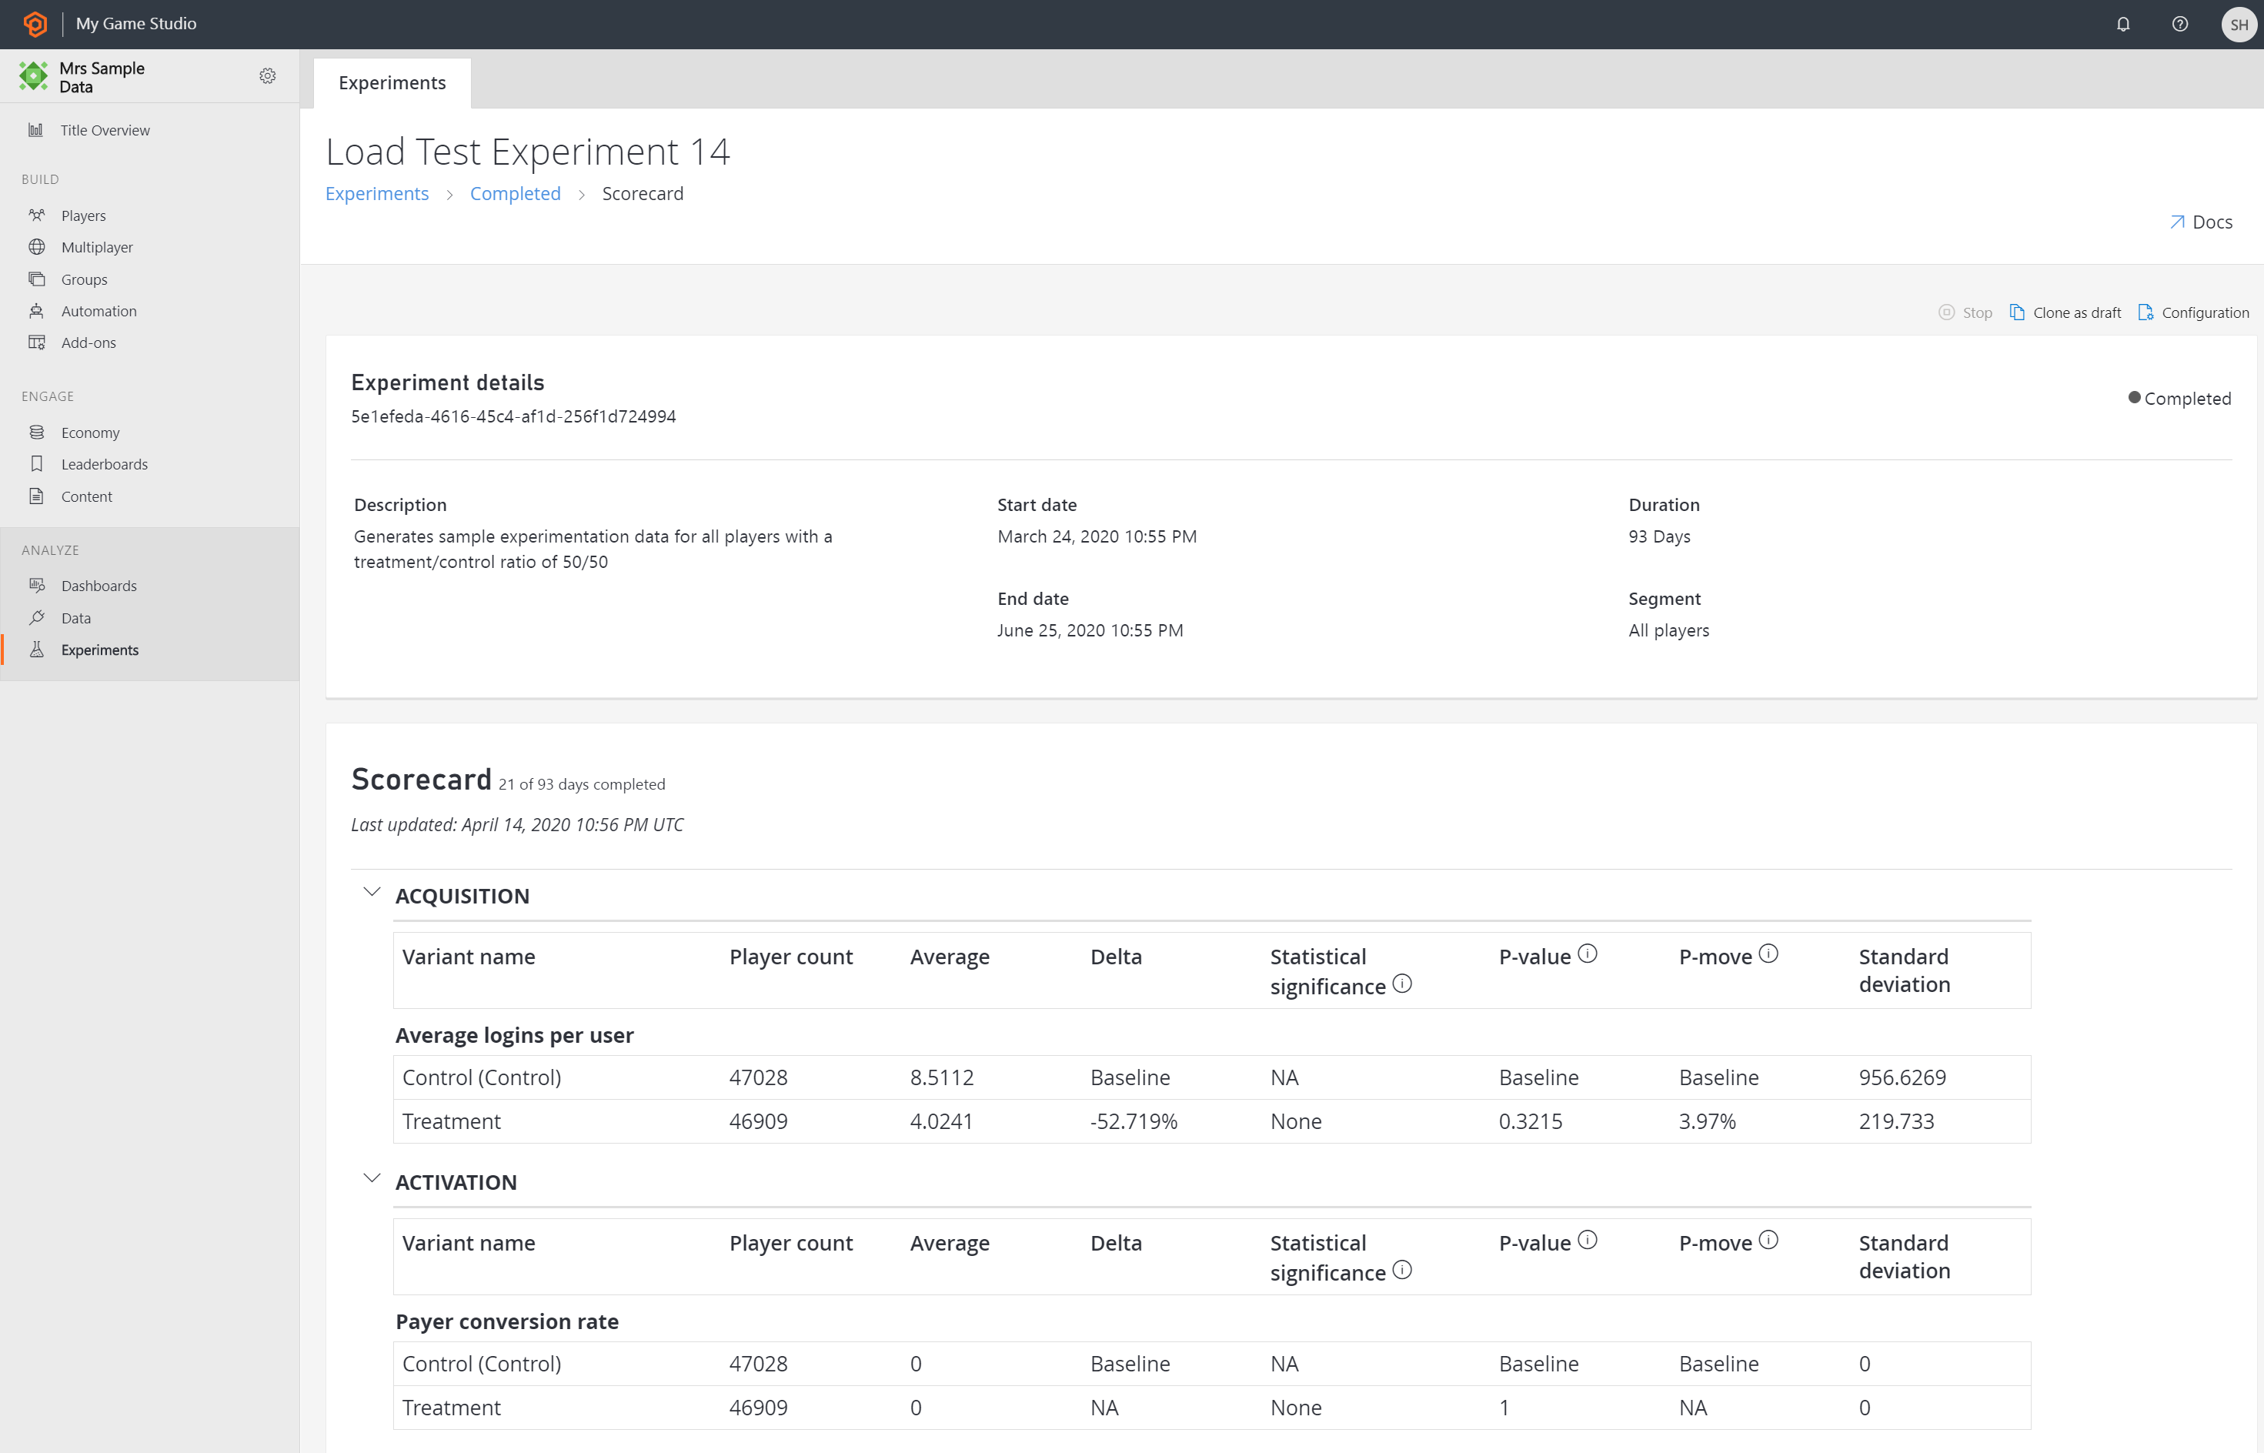Click the Leaderboards icon in sidebar
This screenshot has height=1453, width=2264.
point(36,464)
